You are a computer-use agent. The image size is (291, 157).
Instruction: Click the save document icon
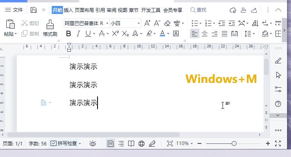tap(33, 10)
